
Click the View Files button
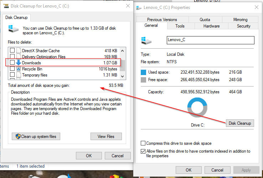pos(106,137)
